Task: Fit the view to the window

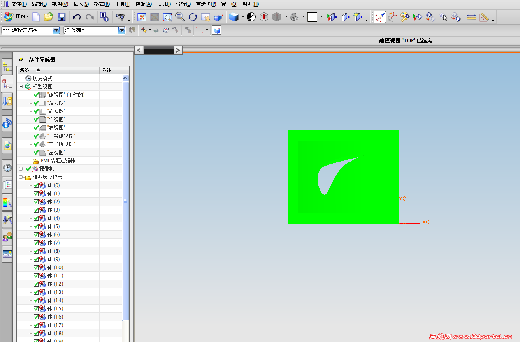Action: (142, 17)
